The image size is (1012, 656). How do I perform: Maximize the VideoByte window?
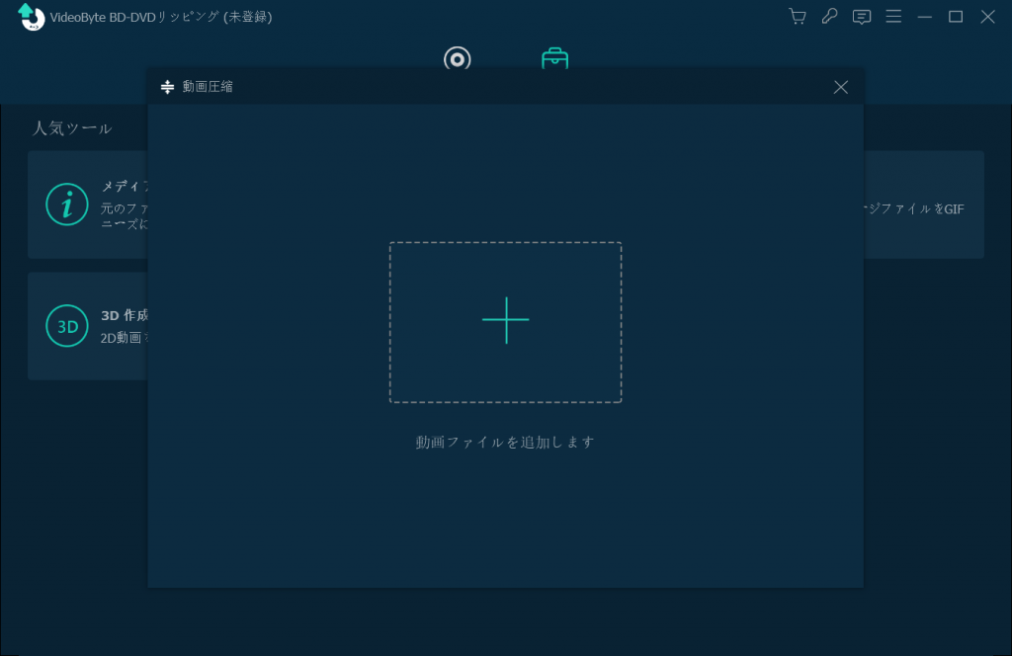point(956,17)
